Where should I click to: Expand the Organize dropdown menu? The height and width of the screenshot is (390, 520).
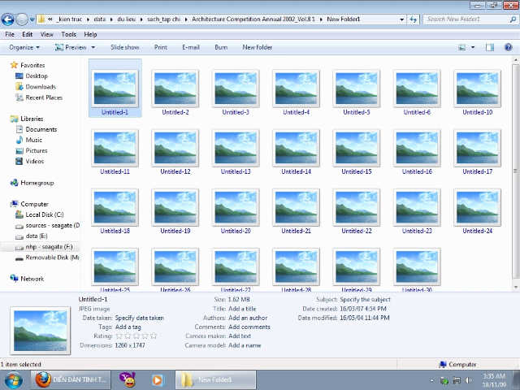click(x=24, y=47)
